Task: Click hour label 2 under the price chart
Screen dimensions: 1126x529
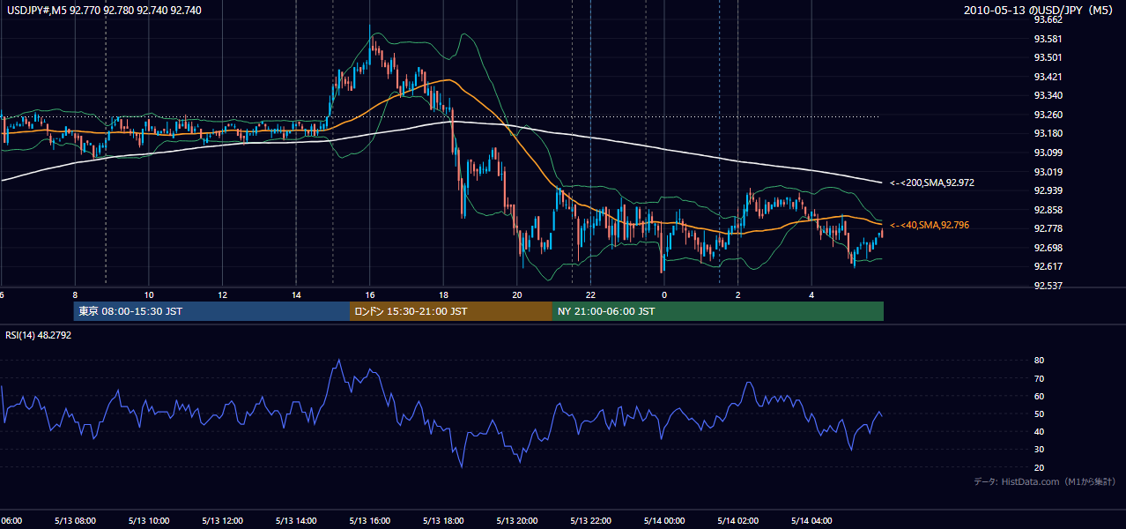Action: click(737, 294)
